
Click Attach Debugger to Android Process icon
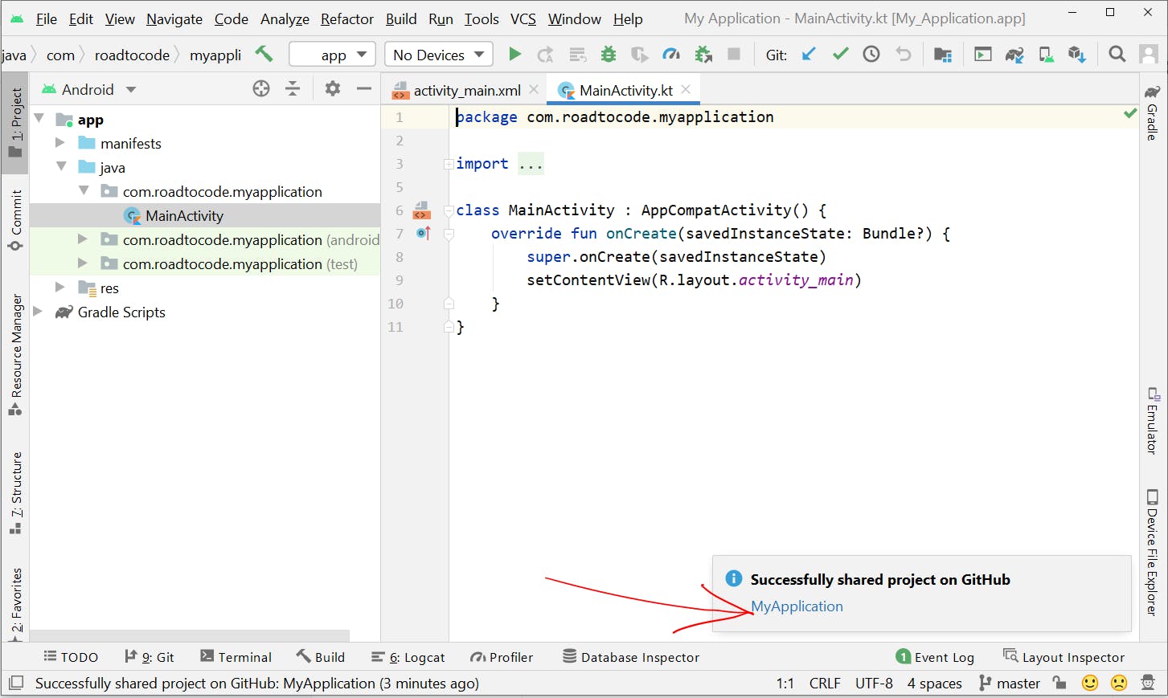coord(703,54)
